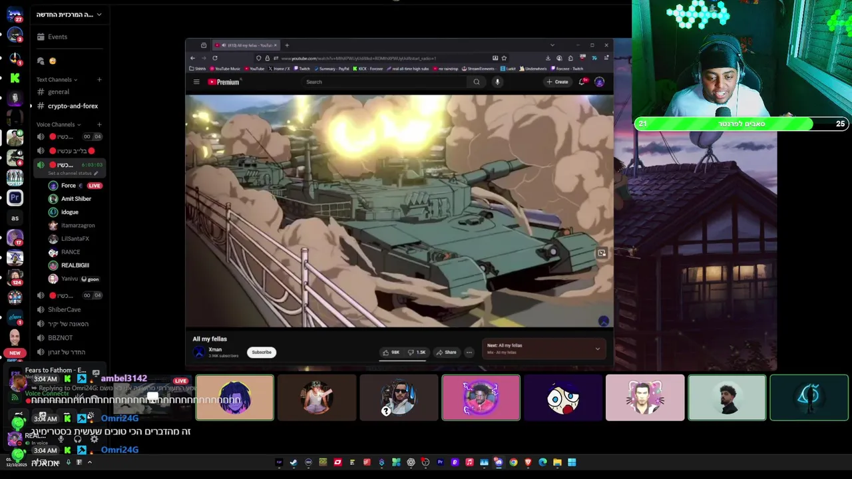The height and width of the screenshot is (479, 852).
Task: Subscribe to the Xman channel
Action: pyautogui.click(x=262, y=352)
